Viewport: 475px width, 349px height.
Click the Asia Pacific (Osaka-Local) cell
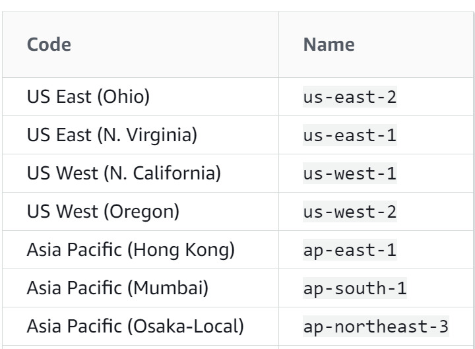[141, 326]
